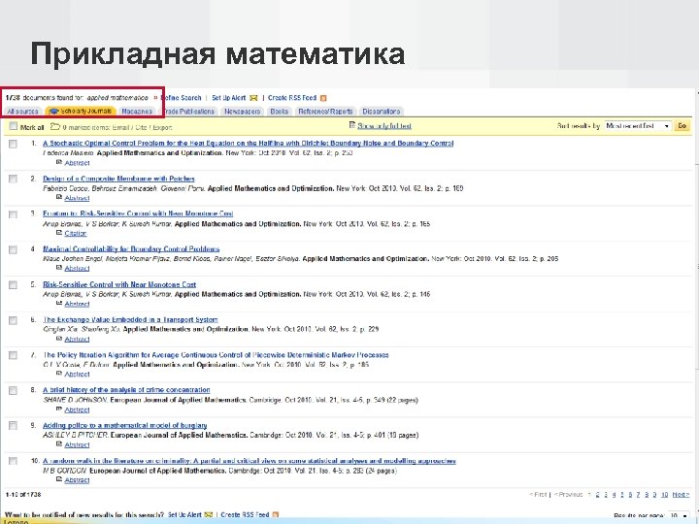The width and height of the screenshot is (699, 524).
Task: Click the Abstract icon under Policy Iteration Algorithm result
Action: (59, 374)
